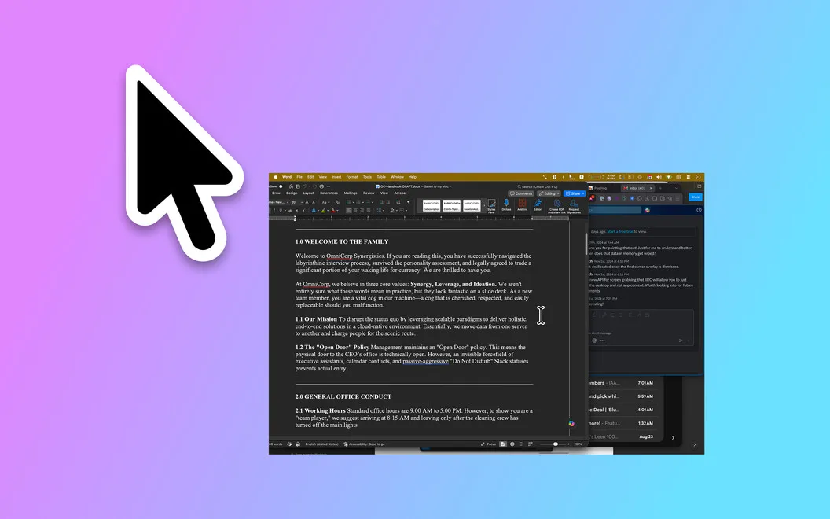Switch to Web Layout view in status bar
Screen dimensions: 830x519
click(x=512, y=444)
